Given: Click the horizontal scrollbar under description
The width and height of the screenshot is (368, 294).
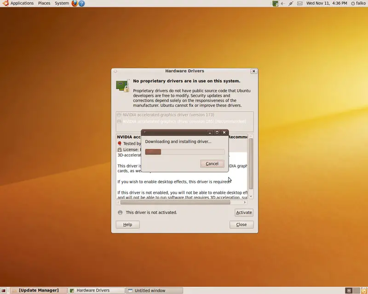Looking at the screenshot, I should pyautogui.click(x=175, y=202).
